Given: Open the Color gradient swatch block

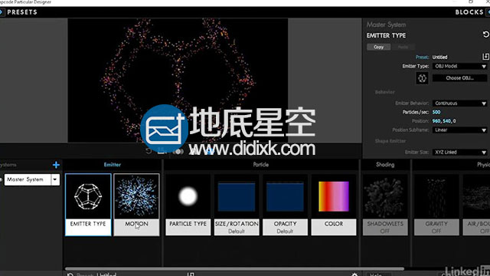Looking at the screenshot, I should click(334, 205).
